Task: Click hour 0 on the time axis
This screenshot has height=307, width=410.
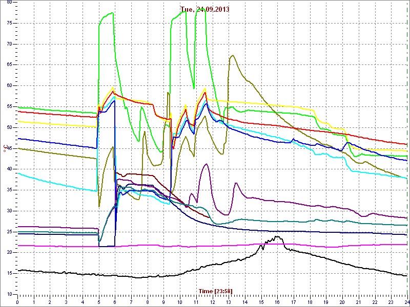Action: (17, 302)
